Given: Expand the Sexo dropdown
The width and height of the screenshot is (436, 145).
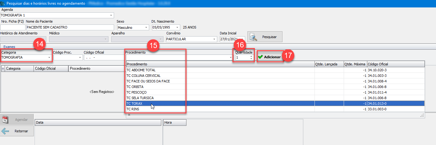Looking at the screenshot, I should (146, 27).
